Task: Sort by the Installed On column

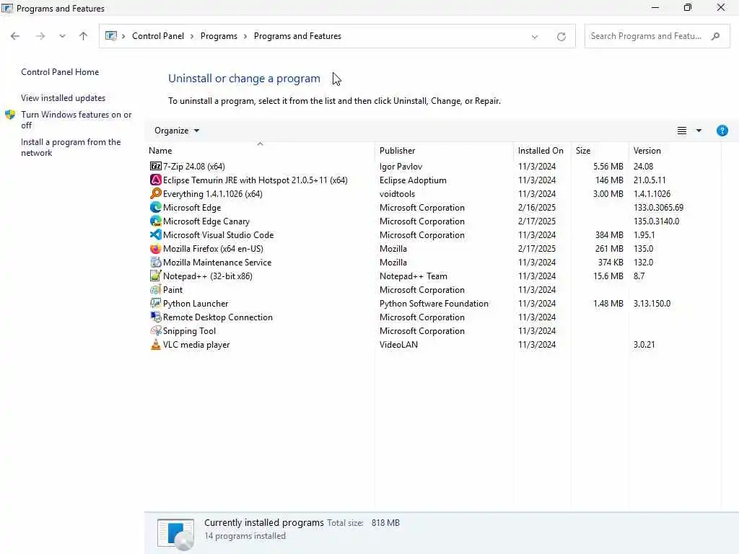Action: click(x=541, y=150)
